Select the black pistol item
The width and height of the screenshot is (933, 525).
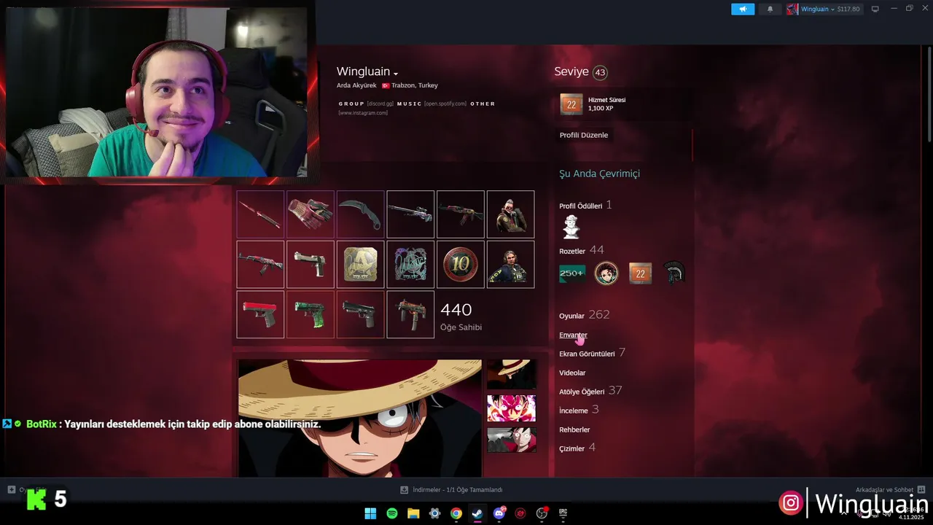pyautogui.click(x=360, y=314)
